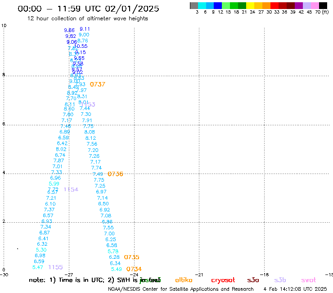Click the wave height value 7.26

coord(94,156)
